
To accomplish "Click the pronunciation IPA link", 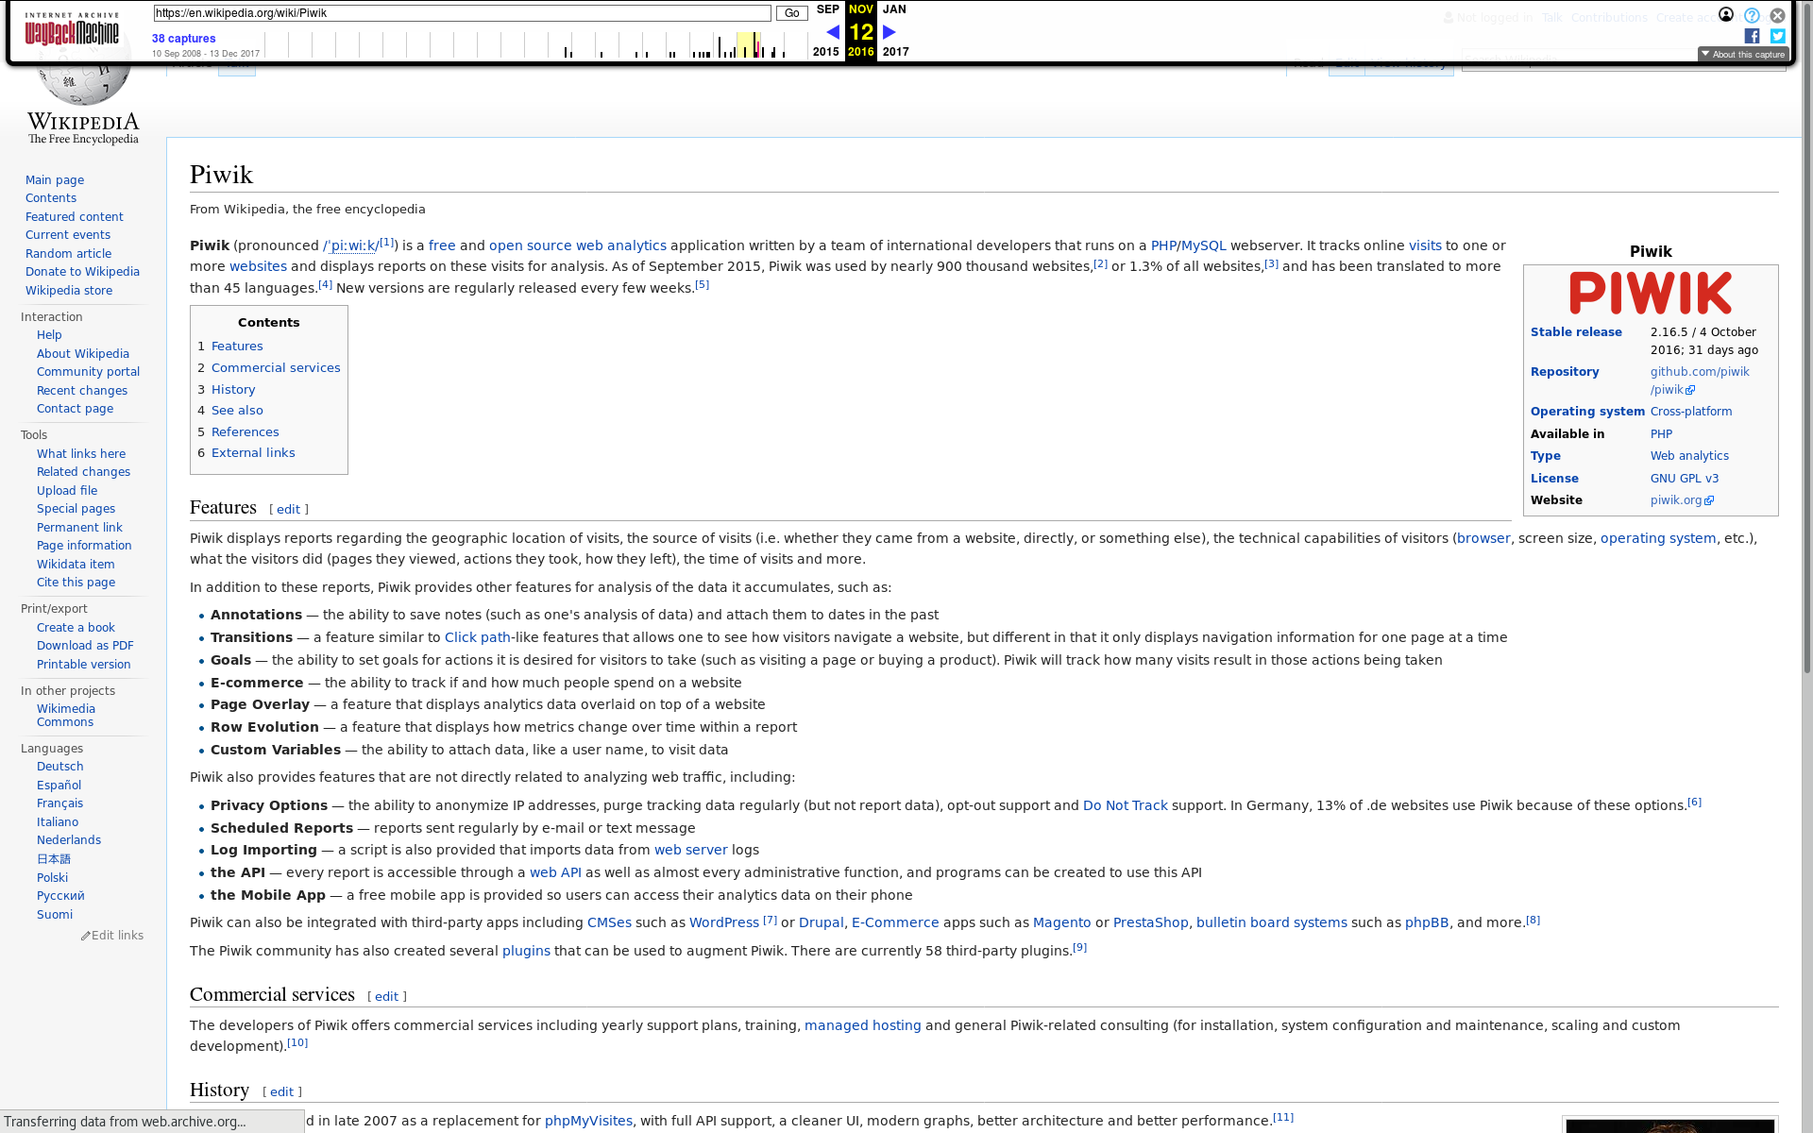I will pos(350,245).
